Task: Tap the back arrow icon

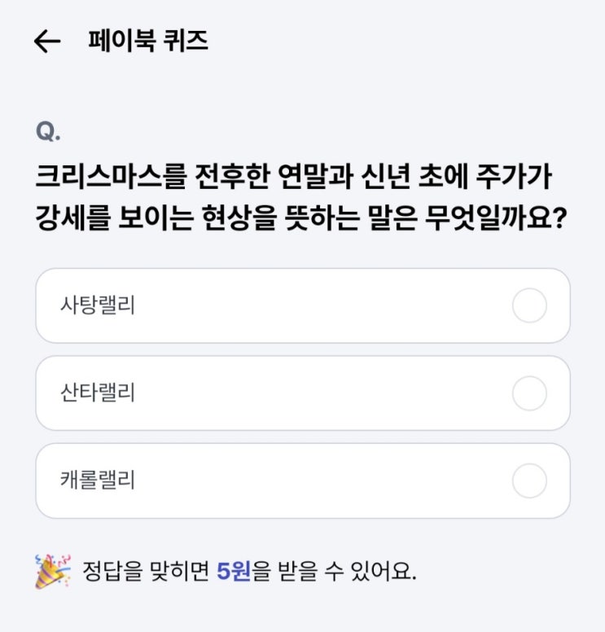Action: (47, 42)
